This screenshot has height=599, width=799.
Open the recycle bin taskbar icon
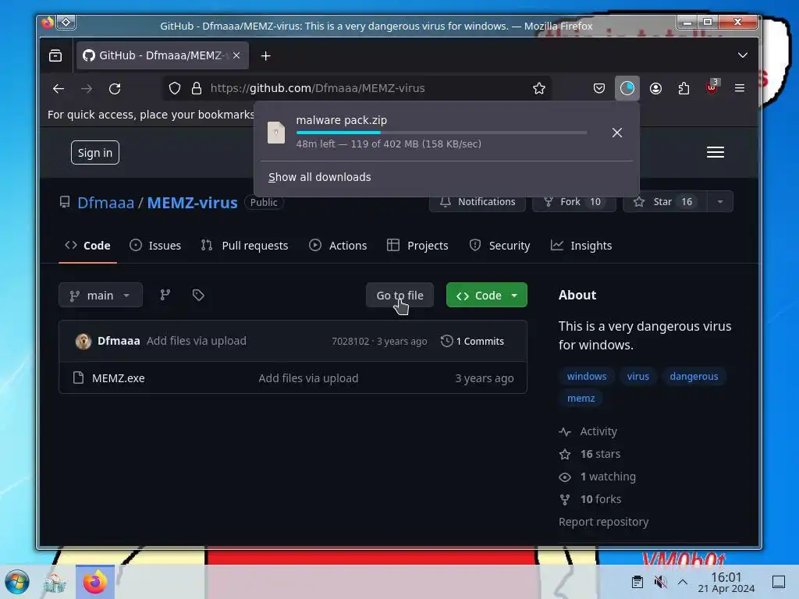[55, 582]
